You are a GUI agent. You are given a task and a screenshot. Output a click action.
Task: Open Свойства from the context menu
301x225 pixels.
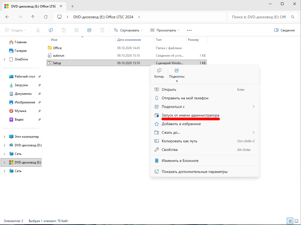(205, 150)
